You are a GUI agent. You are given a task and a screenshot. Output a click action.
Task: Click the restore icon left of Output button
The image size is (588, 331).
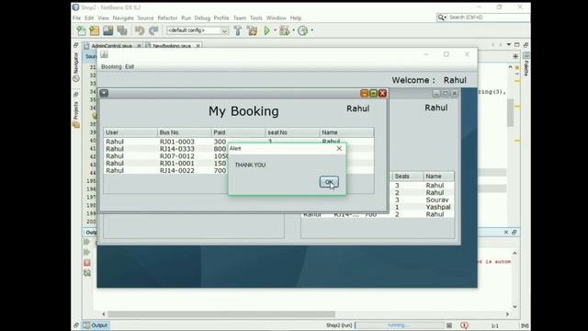coord(76,325)
